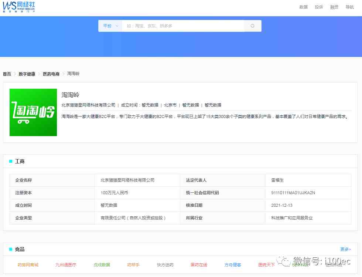Click the green 淘淘岭 logo thumbnail
The height and width of the screenshot is (277, 362).
pyautogui.click(x=33, y=112)
